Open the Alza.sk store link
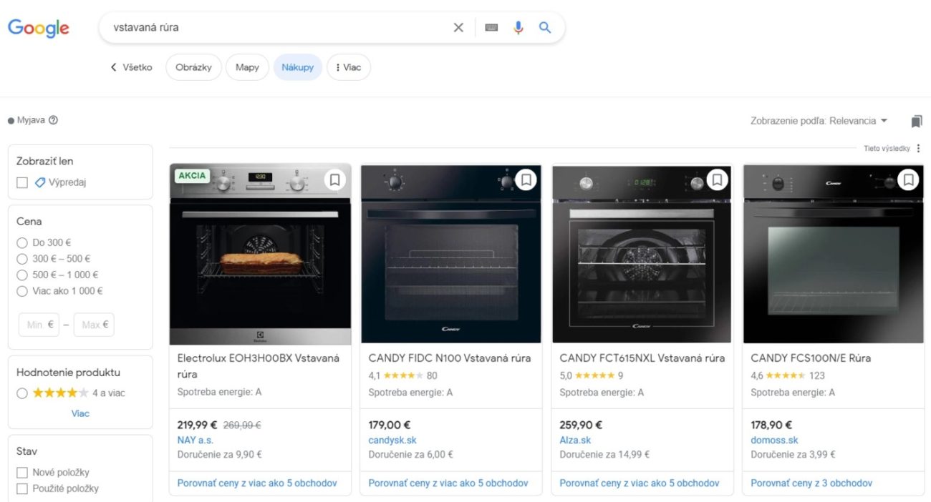 576,440
